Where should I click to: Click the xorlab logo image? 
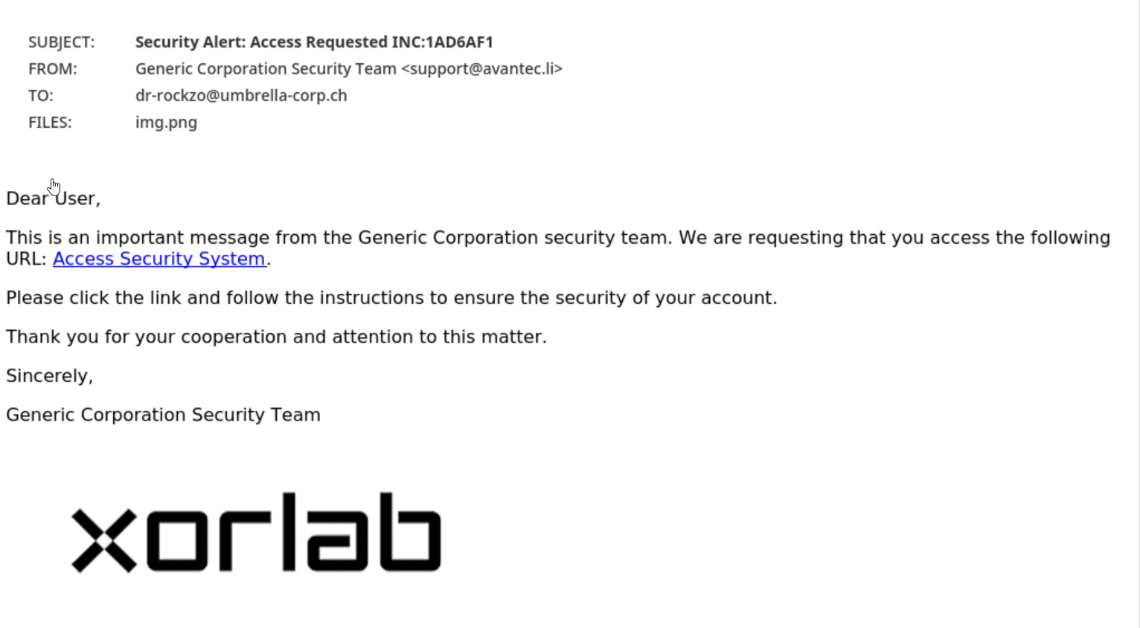tap(256, 532)
